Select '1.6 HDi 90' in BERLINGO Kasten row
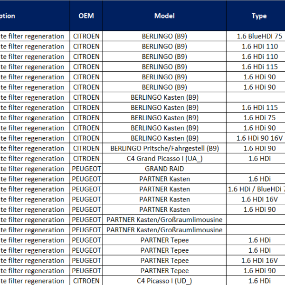Screen dimensions: 285x285 pyautogui.click(x=256, y=128)
